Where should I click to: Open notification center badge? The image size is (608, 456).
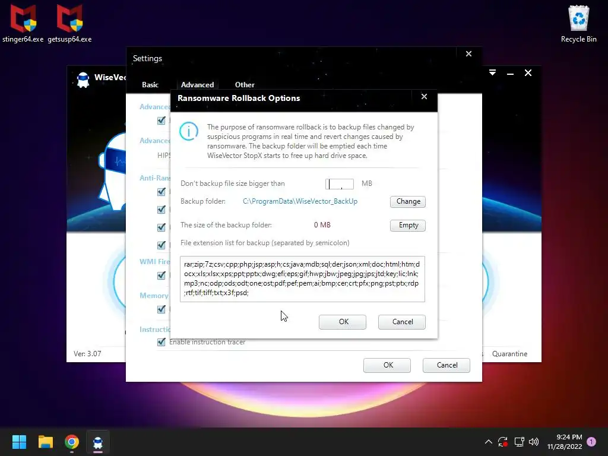click(591, 442)
